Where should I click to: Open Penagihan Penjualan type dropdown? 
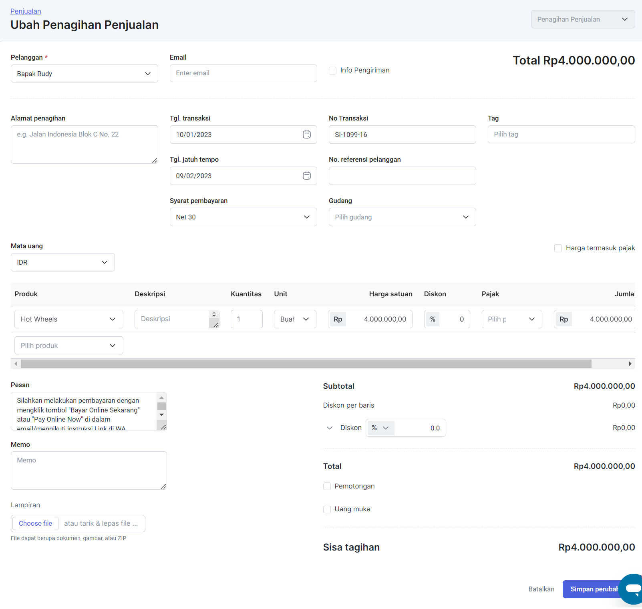click(x=583, y=19)
